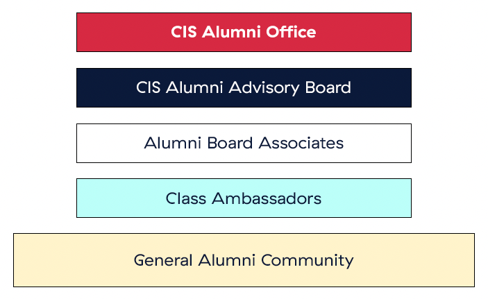Click the "CIS Alumni Office" bold text
The image size is (488, 299).
point(244,32)
